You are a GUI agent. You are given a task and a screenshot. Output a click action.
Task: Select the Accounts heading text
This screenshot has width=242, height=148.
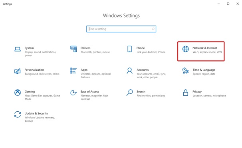point(143,70)
